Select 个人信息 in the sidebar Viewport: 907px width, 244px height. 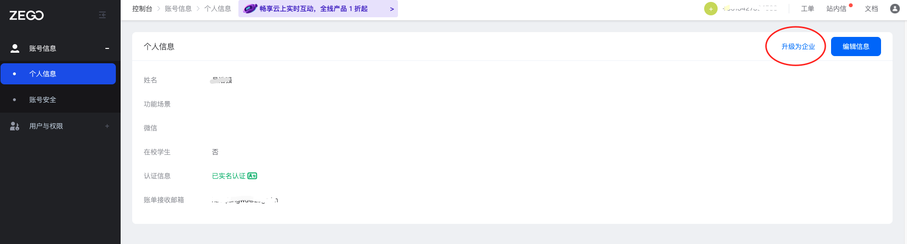(x=58, y=74)
